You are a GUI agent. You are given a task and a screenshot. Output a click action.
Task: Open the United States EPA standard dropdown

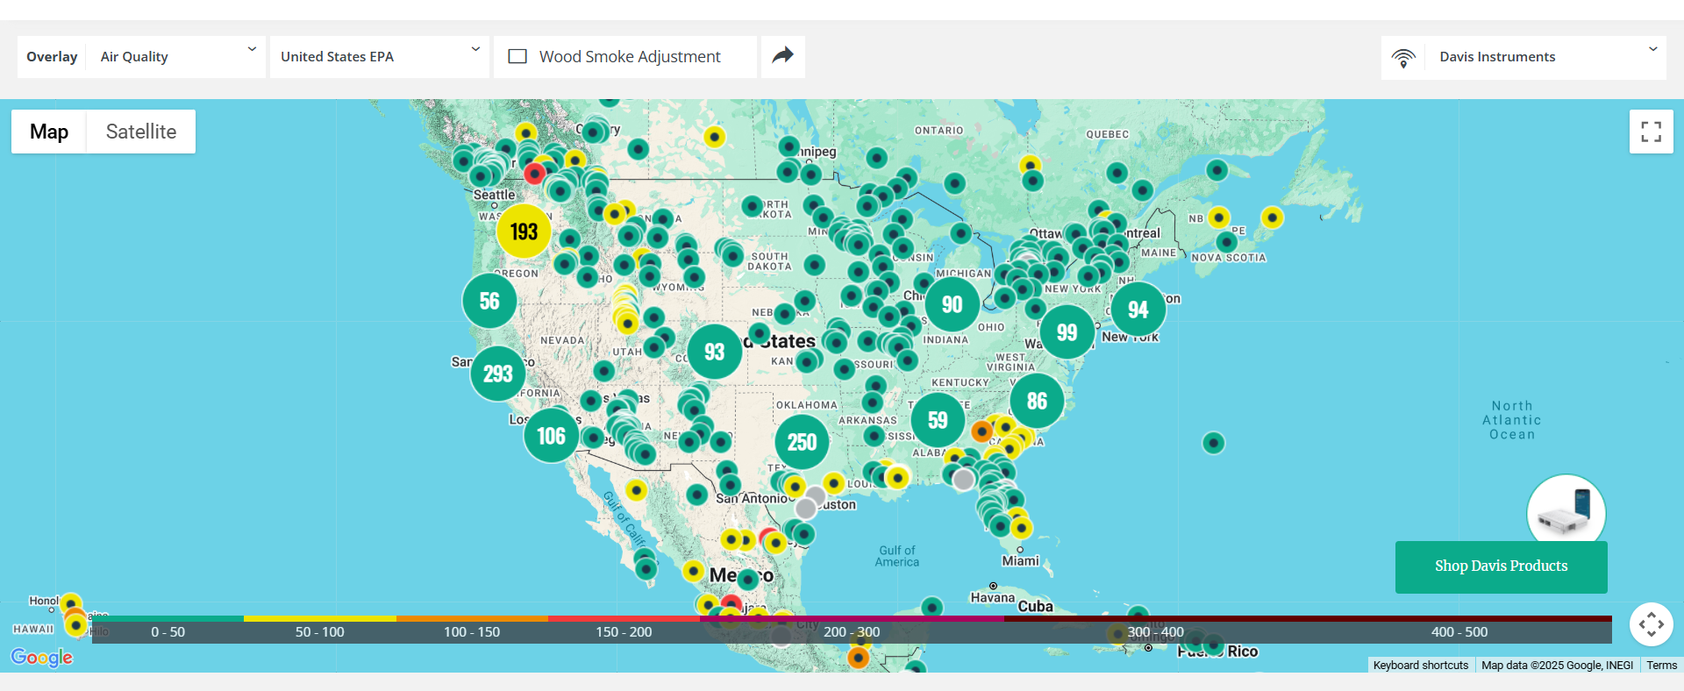(x=380, y=57)
